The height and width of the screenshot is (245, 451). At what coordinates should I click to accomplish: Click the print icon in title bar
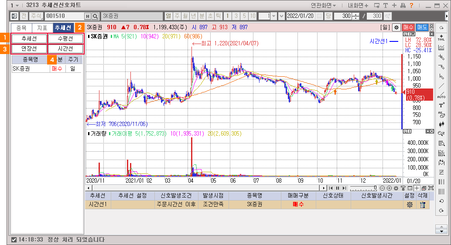(x=403, y=6)
